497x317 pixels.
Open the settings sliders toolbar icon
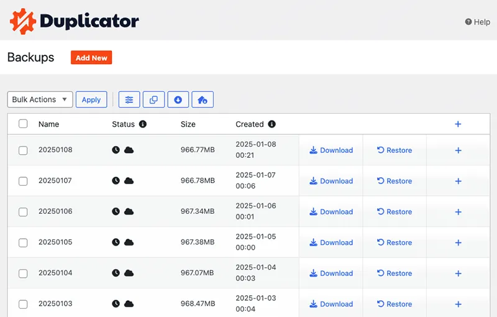[x=129, y=99]
